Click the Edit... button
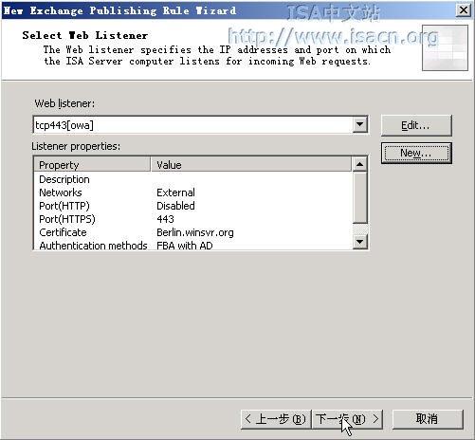 pos(416,125)
